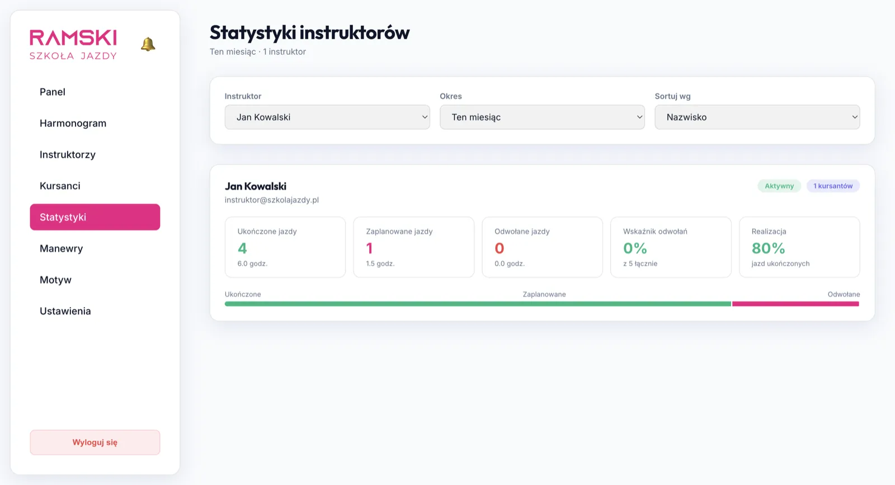Click the Statystyki instruktorów page title

(x=309, y=32)
